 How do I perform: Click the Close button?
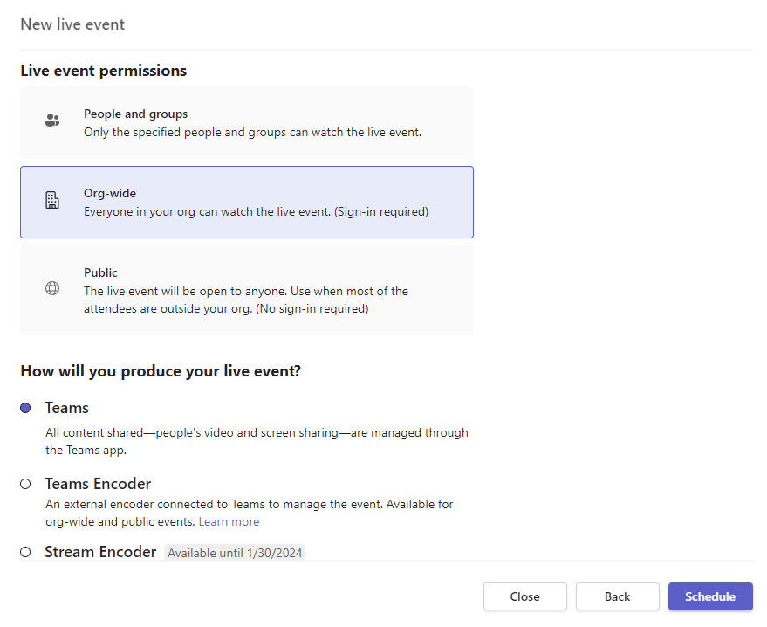[525, 596]
